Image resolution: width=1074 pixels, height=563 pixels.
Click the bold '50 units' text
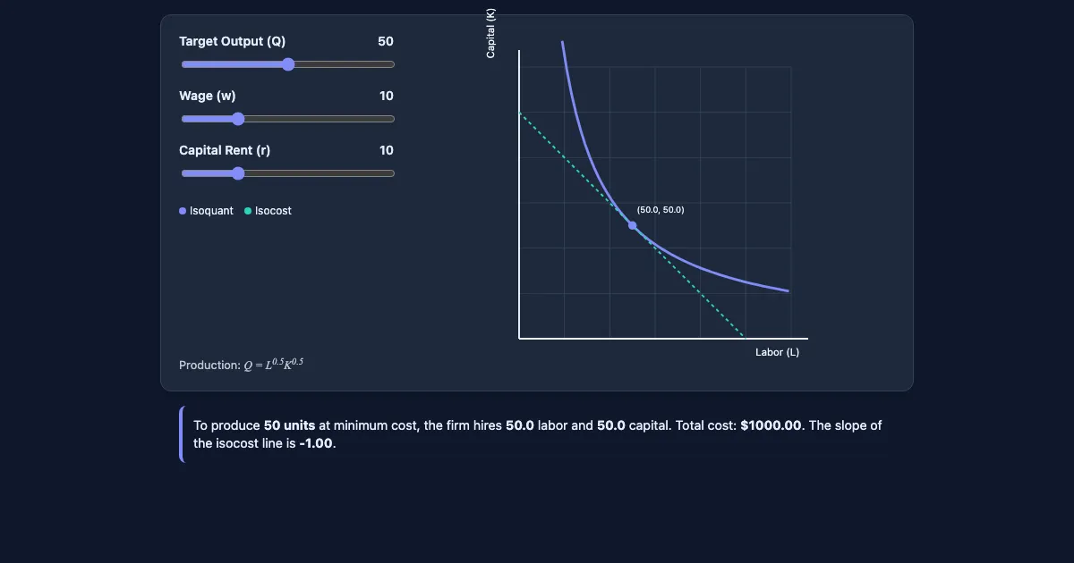click(289, 425)
